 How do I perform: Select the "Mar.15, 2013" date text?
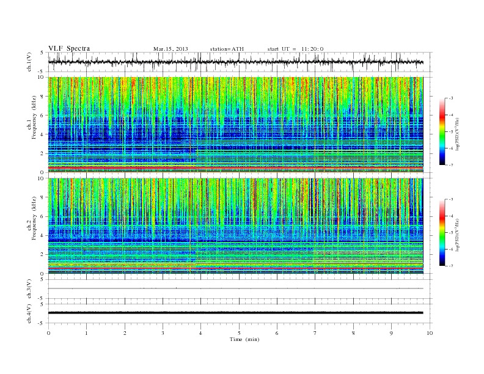[x=170, y=49]
